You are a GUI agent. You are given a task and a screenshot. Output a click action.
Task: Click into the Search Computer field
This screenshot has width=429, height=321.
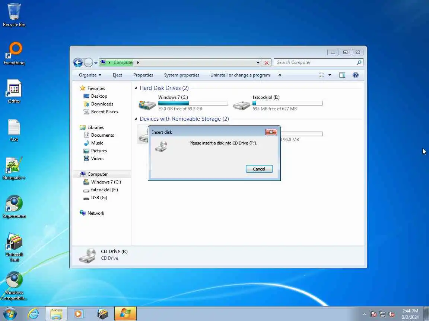point(315,62)
